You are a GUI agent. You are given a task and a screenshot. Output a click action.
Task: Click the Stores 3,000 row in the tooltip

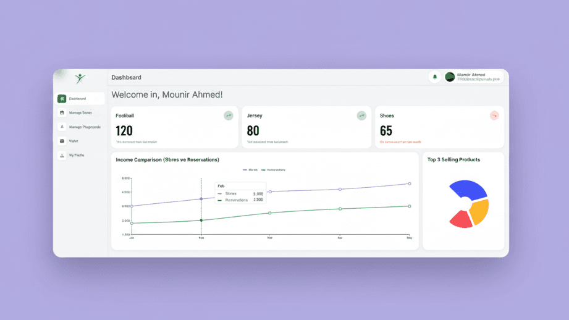click(240, 194)
